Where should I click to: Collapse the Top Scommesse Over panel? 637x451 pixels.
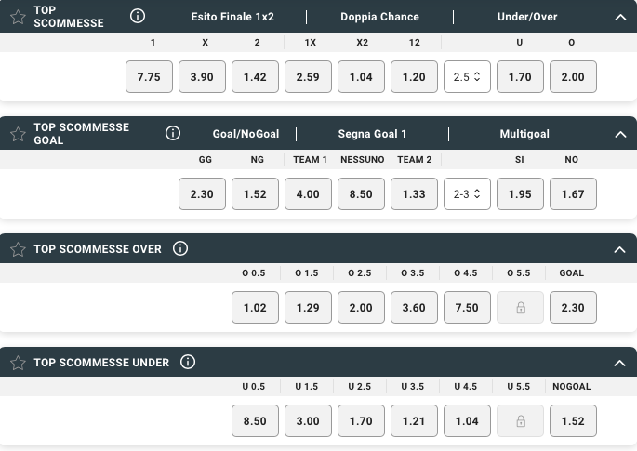pyautogui.click(x=620, y=249)
